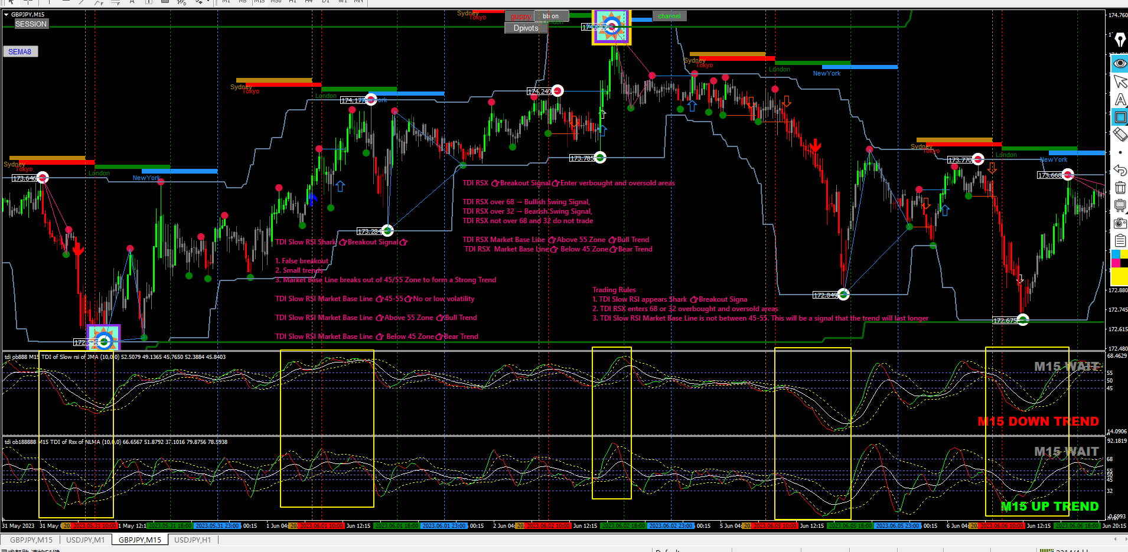Click the target marker at the chart high
Screen dimensions: 1128x552
tap(612, 27)
